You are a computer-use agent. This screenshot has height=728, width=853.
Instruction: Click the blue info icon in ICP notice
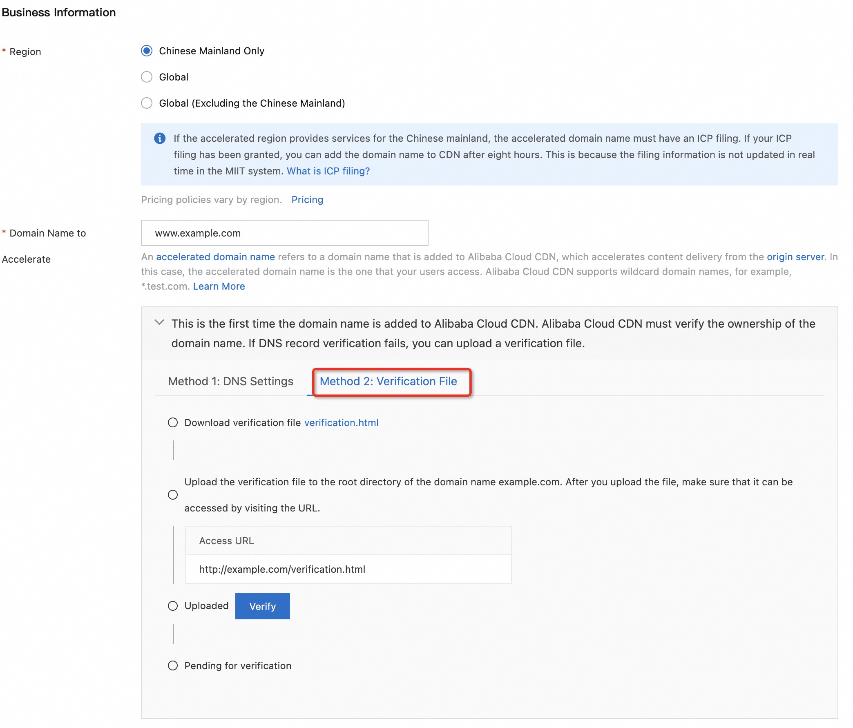(x=160, y=138)
